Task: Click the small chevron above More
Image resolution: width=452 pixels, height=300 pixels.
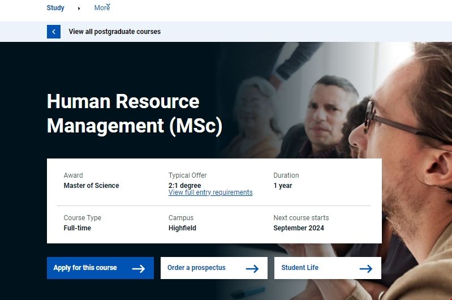Action: [x=108, y=5]
